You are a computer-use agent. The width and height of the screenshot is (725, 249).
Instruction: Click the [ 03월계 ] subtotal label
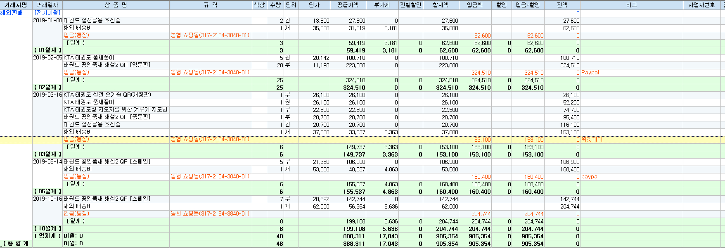[47, 154]
